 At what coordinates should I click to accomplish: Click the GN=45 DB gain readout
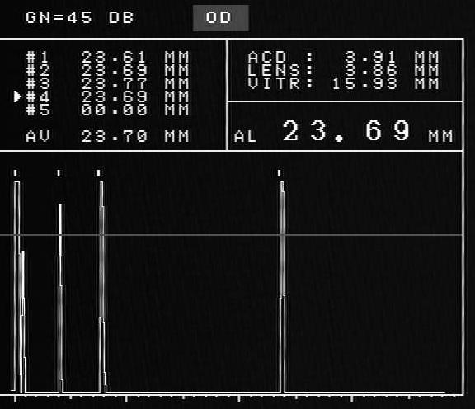click(80, 17)
